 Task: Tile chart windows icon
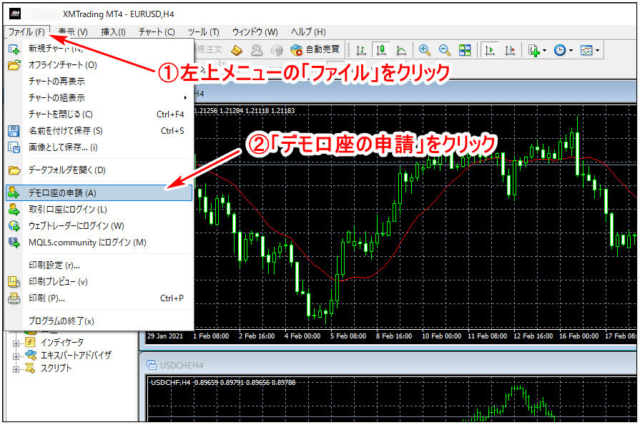tap(465, 50)
